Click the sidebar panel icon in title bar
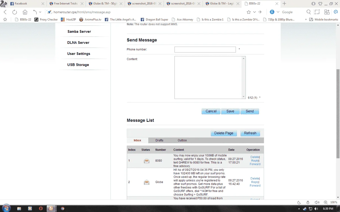The image size is (340, 212). pyautogui.click(x=313, y=4)
